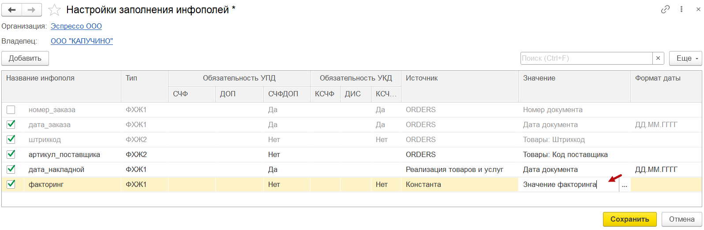Open the three-dot options menu
Viewport: 704px width, 230px height.
[x=682, y=9]
